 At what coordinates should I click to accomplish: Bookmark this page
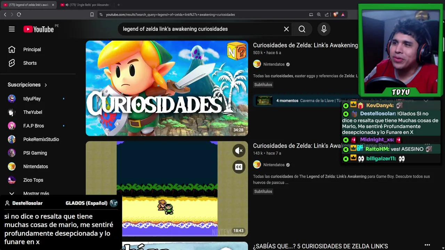(92, 15)
